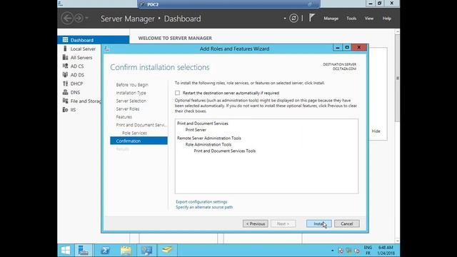The height and width of the screenshot is (257, 457).
Task: Click the PDC2 connection bar title
Action: pos(153,4)
